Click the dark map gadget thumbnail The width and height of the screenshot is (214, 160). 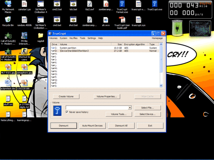[200, 29]
